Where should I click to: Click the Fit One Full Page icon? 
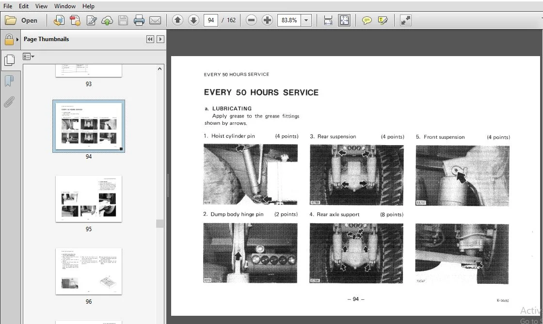[x=344, y=20]
